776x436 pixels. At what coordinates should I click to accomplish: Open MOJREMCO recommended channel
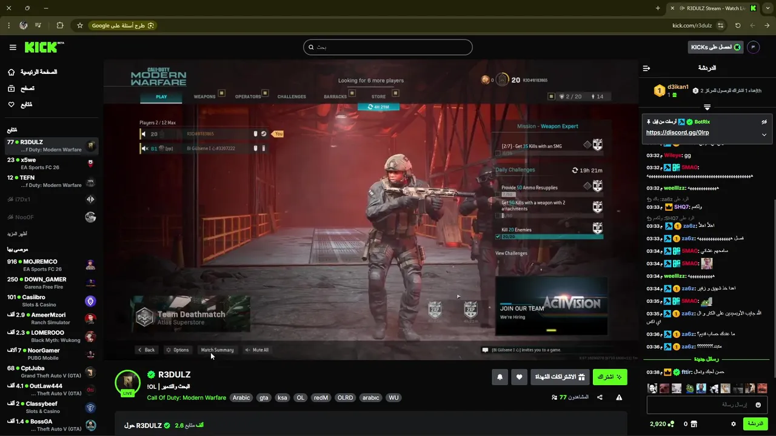click(51, 265)
